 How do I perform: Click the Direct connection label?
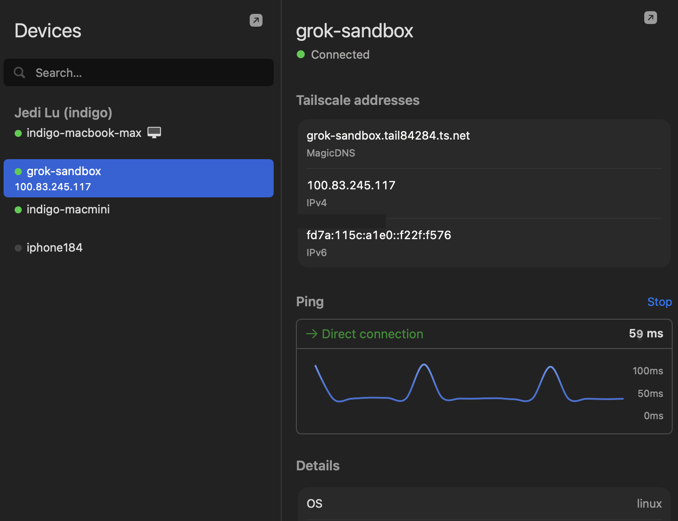[x=372, y=334]
